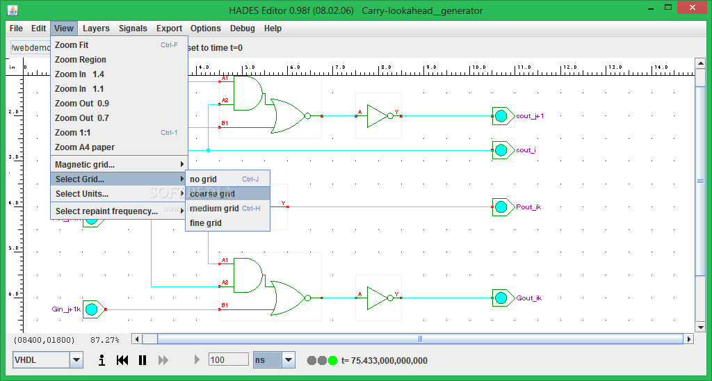Click the Java application icon in title bar
This screenshot has height=381, width=712.
tap(13, 10)
